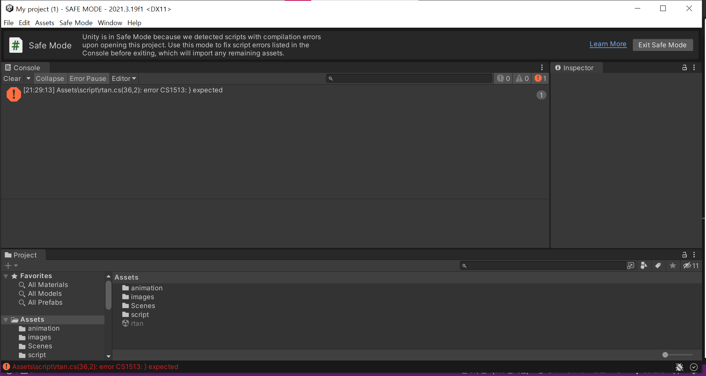Open the Inspector panel three-dot menu

(x=694, y=68)
